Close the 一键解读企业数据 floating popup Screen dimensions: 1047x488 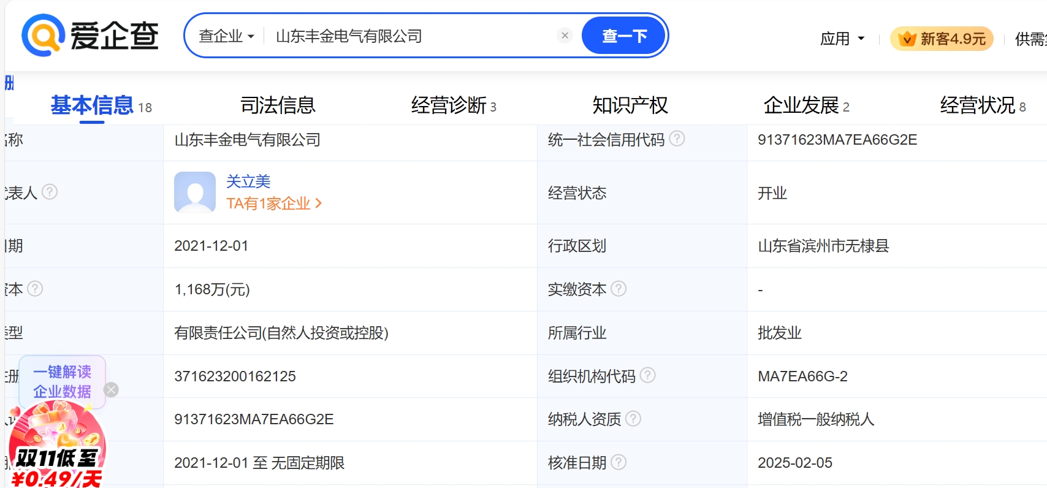tap(111, 390)
